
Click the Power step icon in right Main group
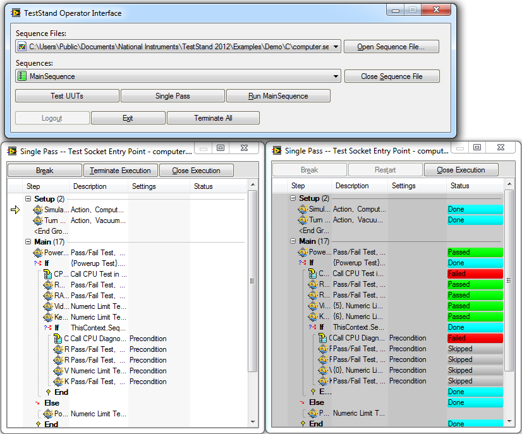click(303, 252)
